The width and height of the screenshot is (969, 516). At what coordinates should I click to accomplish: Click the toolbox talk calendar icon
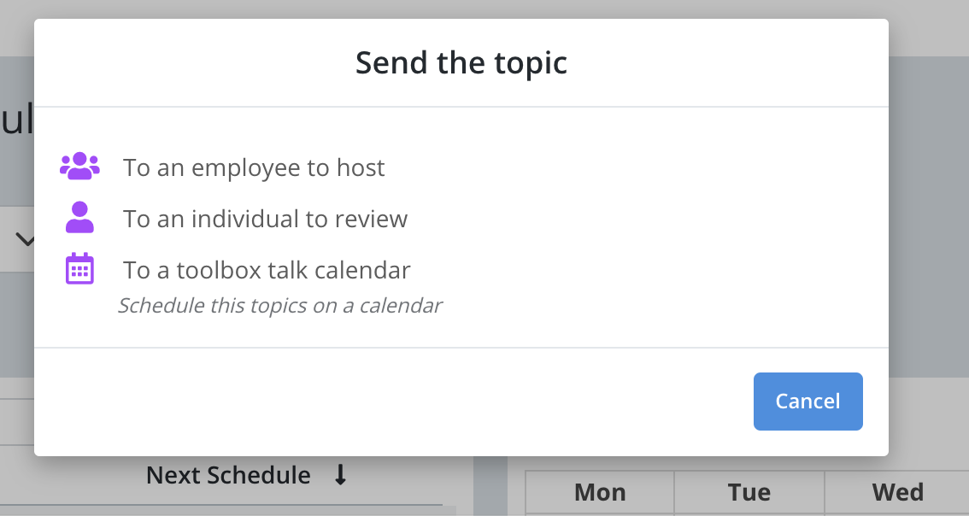pos(79,268)
